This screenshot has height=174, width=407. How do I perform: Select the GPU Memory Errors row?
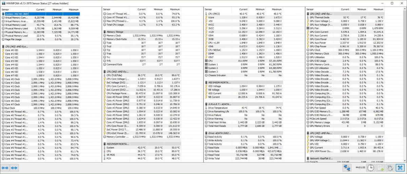[x=346, y=126]
